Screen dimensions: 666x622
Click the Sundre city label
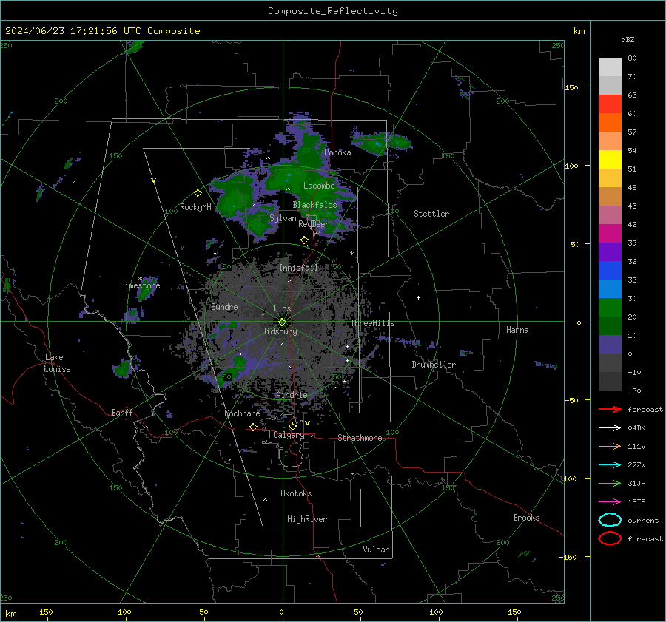coord(224,307)
